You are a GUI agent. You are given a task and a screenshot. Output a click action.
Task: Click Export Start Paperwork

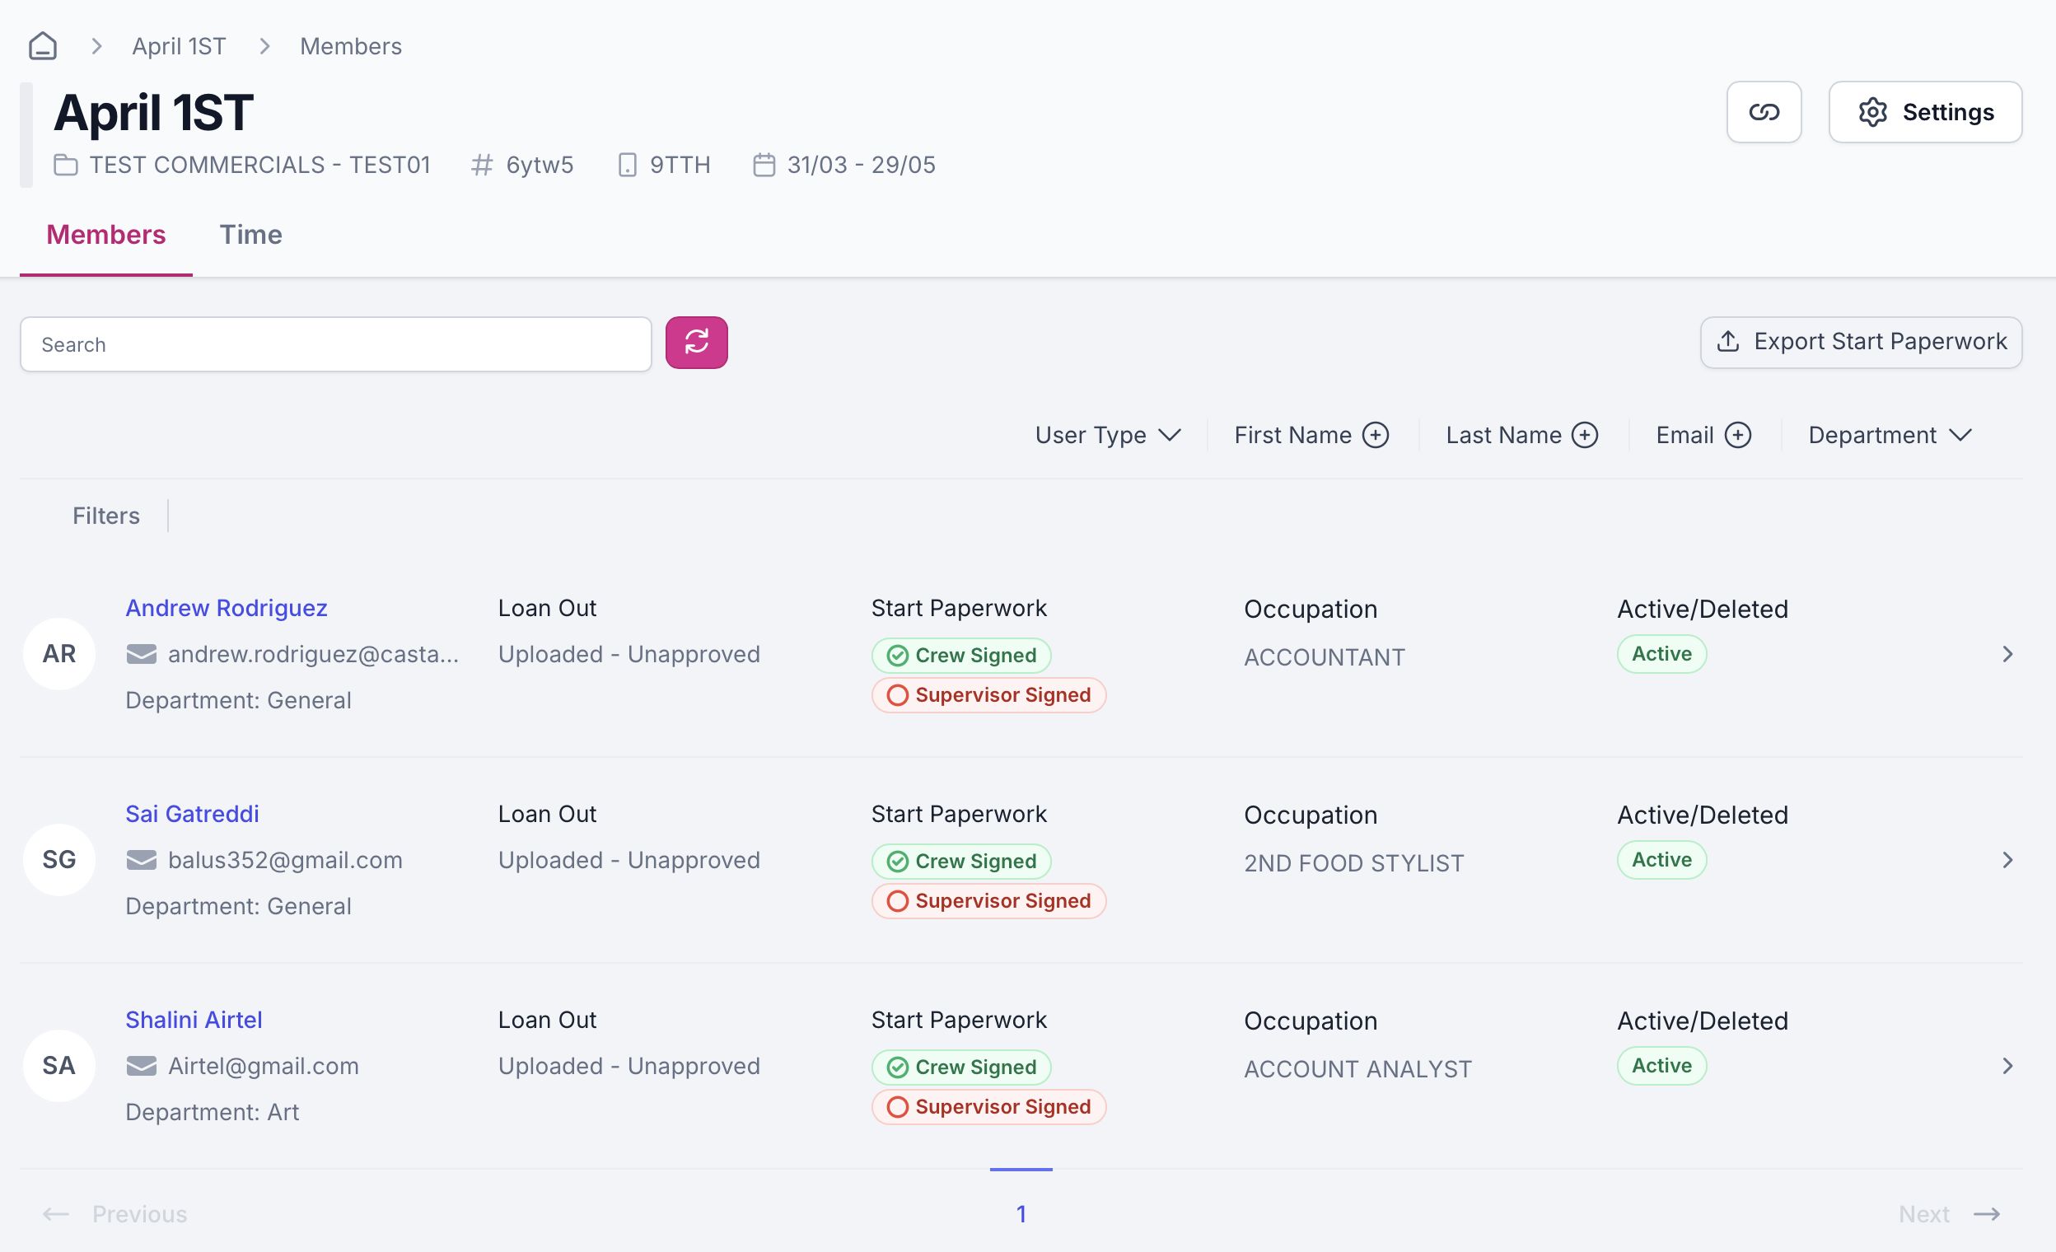pos(1860,342)
